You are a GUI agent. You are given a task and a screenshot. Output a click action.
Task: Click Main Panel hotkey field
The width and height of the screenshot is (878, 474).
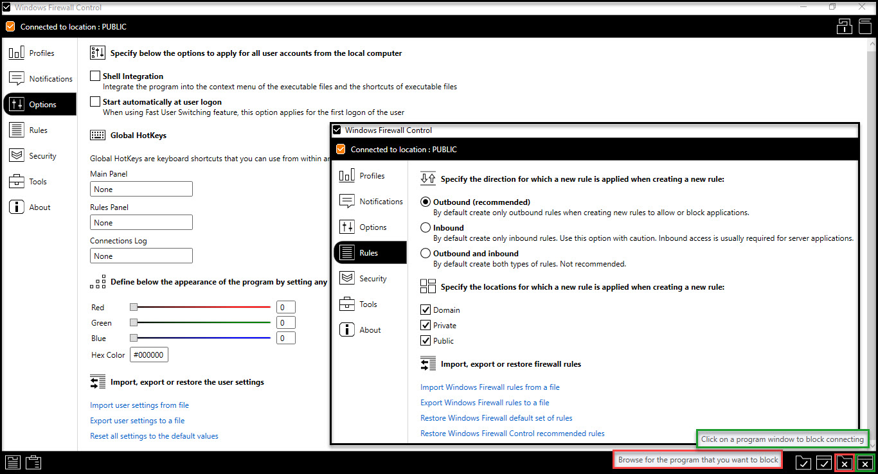pyautogui.click(x=141, y=189)
